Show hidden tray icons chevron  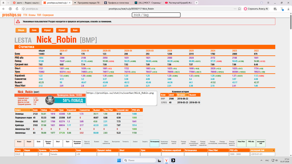pyautogui.click(x=261, y=160)
